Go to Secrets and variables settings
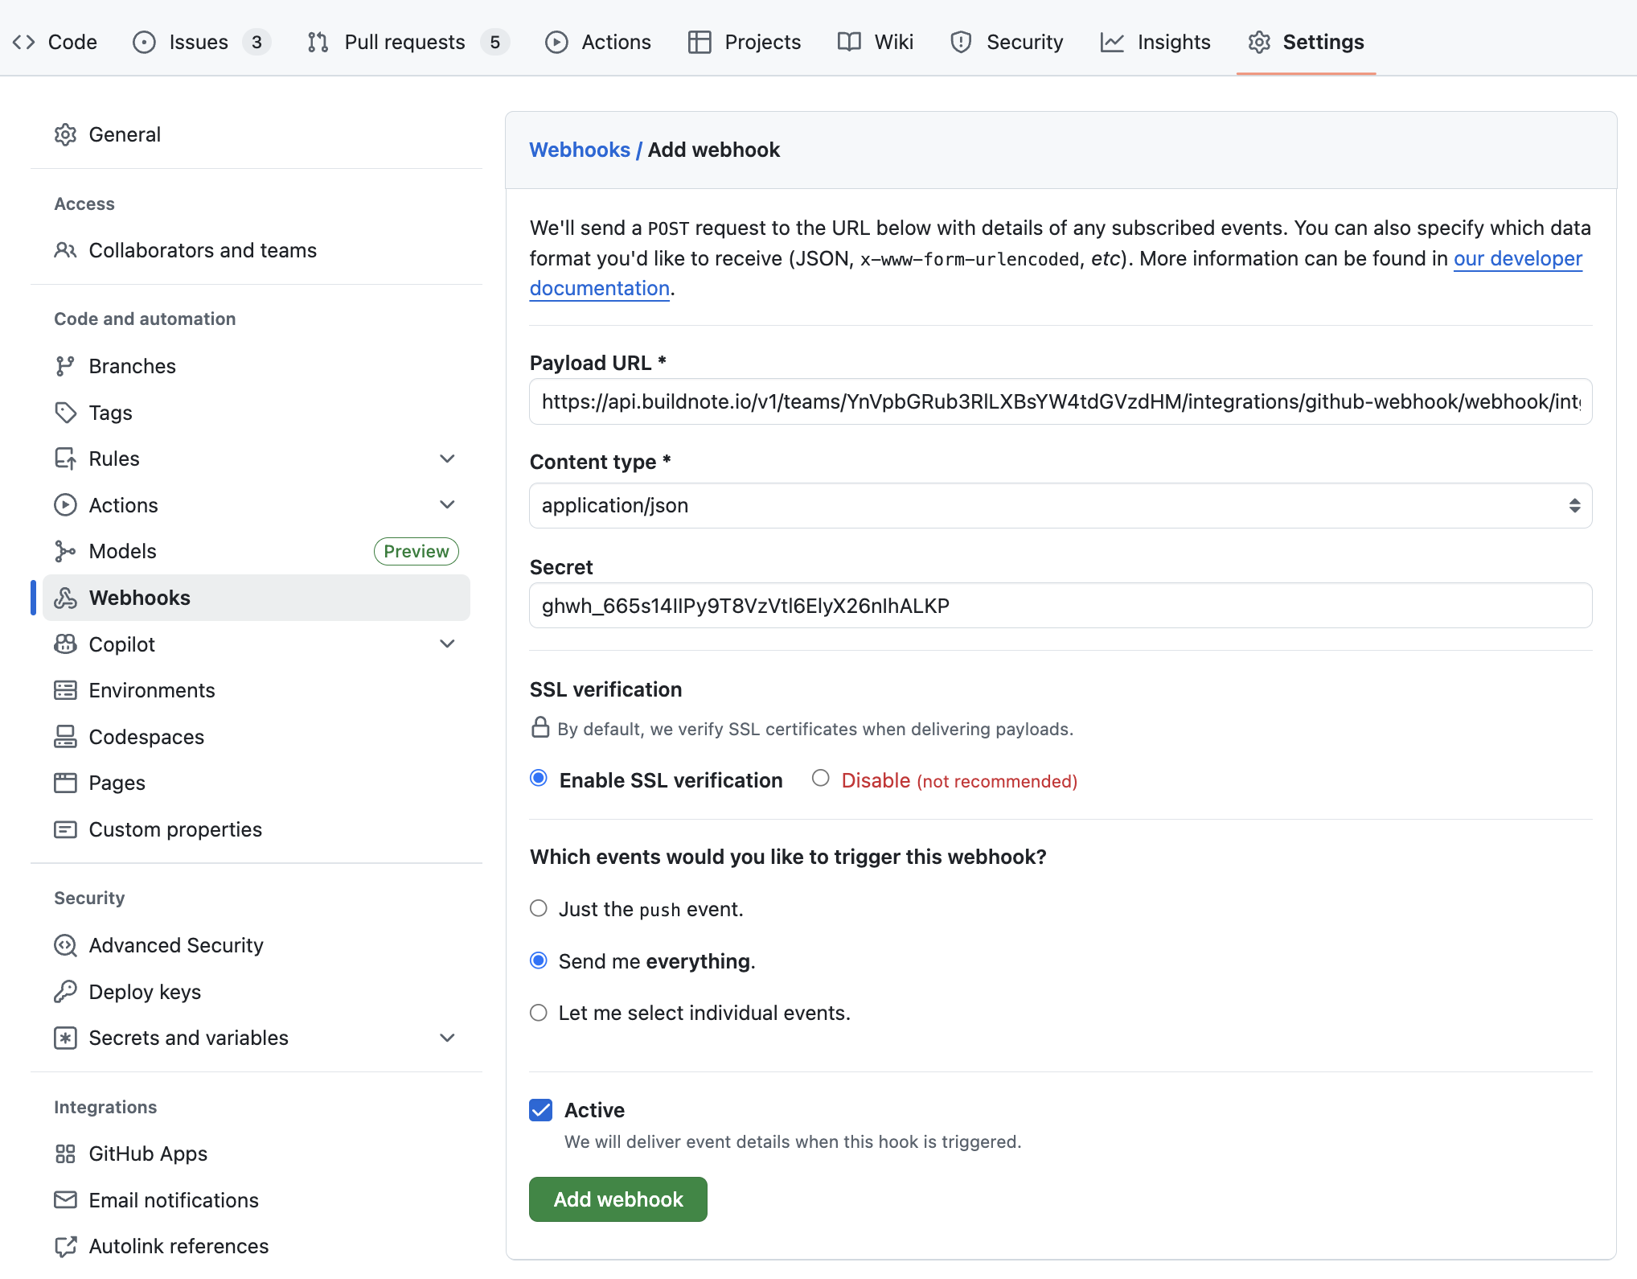Viewport: 1637px width, 1279px height. (188, 1038)
